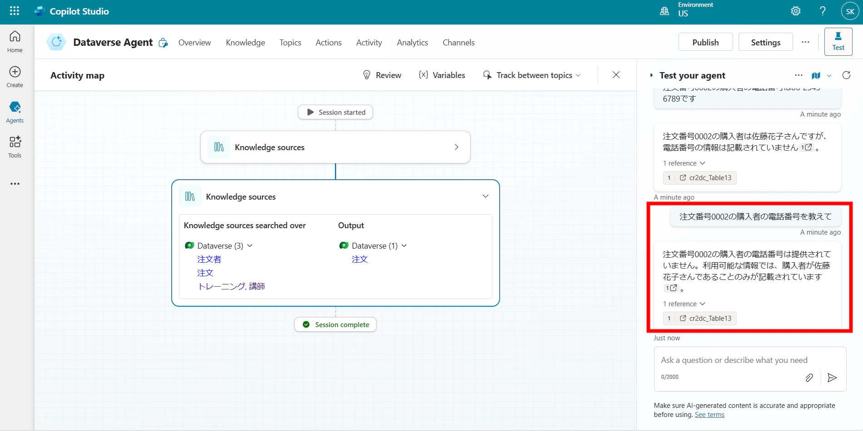The width and height of the screenshot is (863, 431).
Task: Click the Dataverse Agent avatar icon
Action: (56, 42)
